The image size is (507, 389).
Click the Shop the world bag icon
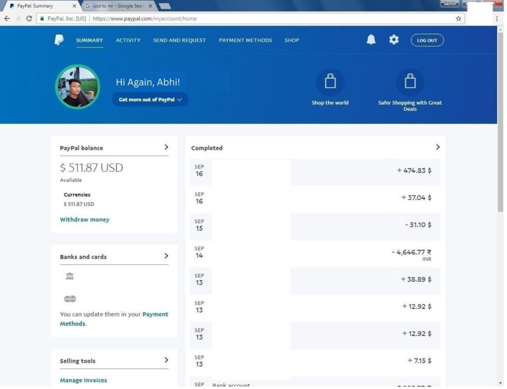coord(330,82)
